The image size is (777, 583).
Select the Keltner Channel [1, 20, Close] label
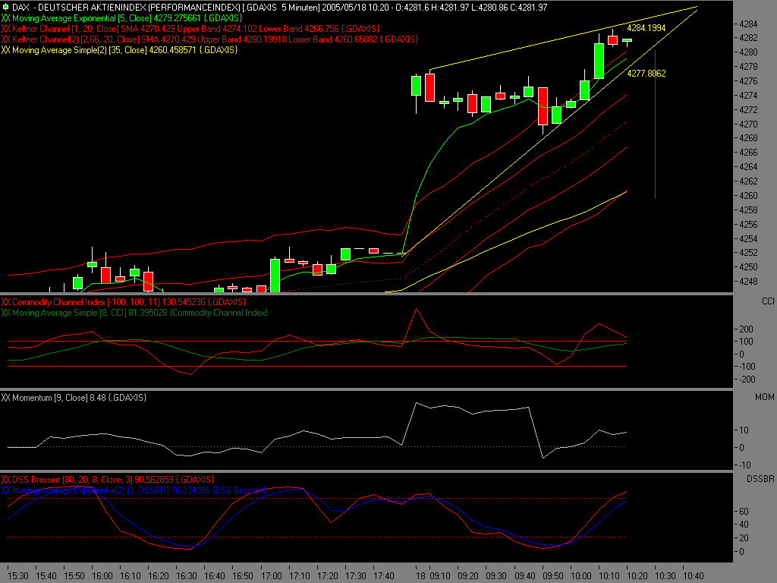(x=190, y=29)
